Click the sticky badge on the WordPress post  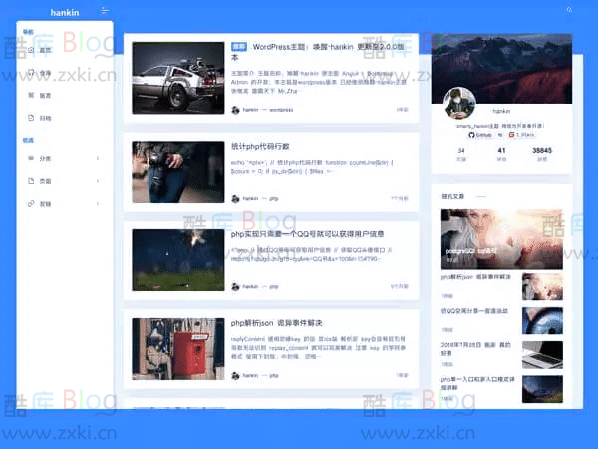point(239,47)
